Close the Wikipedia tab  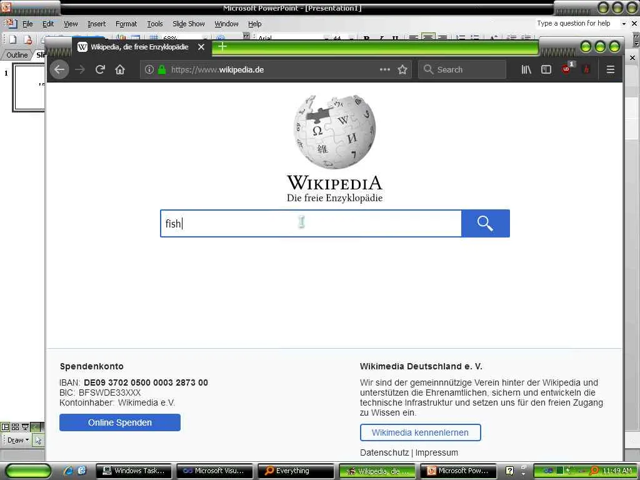[201, 47]
